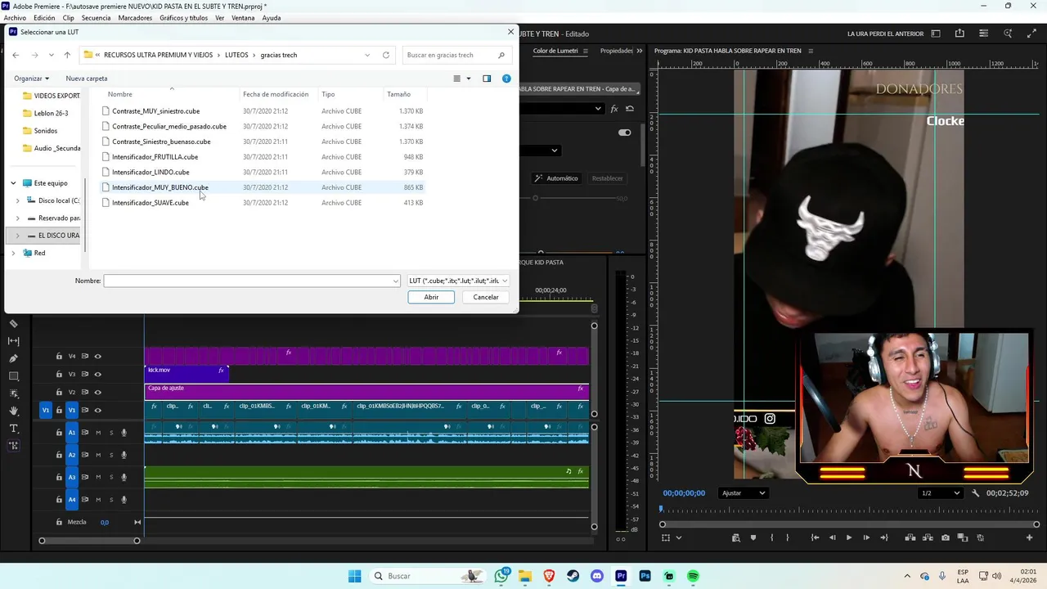Click the Lumetri reset effect icon
The height and width of the screenshot is (589, 1047).
tap(630, 109)
